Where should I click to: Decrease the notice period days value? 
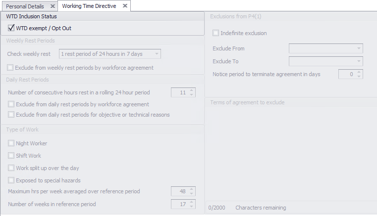pyautogui.click(x=359, y=77)
